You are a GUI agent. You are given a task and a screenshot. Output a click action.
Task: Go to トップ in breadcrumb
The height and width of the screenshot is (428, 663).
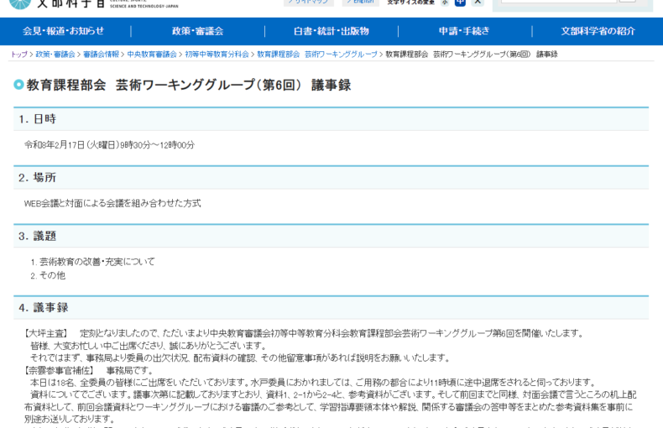tap(18, 55)
